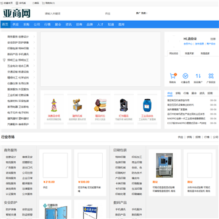Click the 收藏本页 bookmark icon in top bar

(2, 3)
